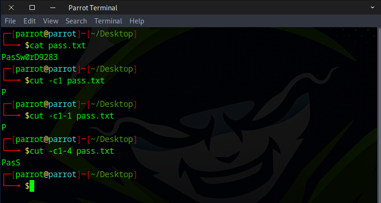Maximize the Parrot Terminal window
This screenshot has width=381, height=203.
tap(32, 8)
